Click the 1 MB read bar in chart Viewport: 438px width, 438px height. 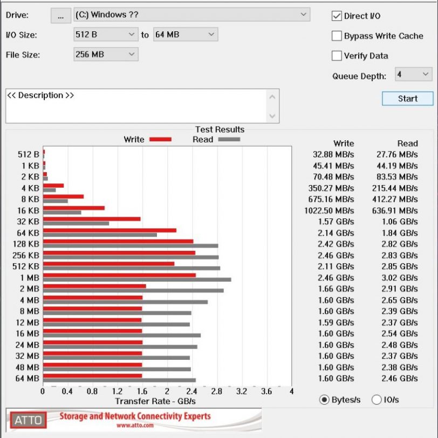[x=137, y=279]
